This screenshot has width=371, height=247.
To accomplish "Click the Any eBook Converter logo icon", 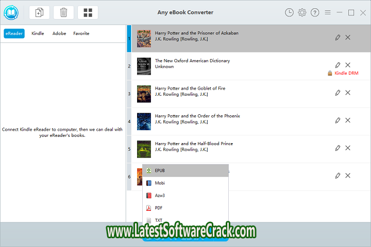I will pyautogui.click(x=11, y=12).
